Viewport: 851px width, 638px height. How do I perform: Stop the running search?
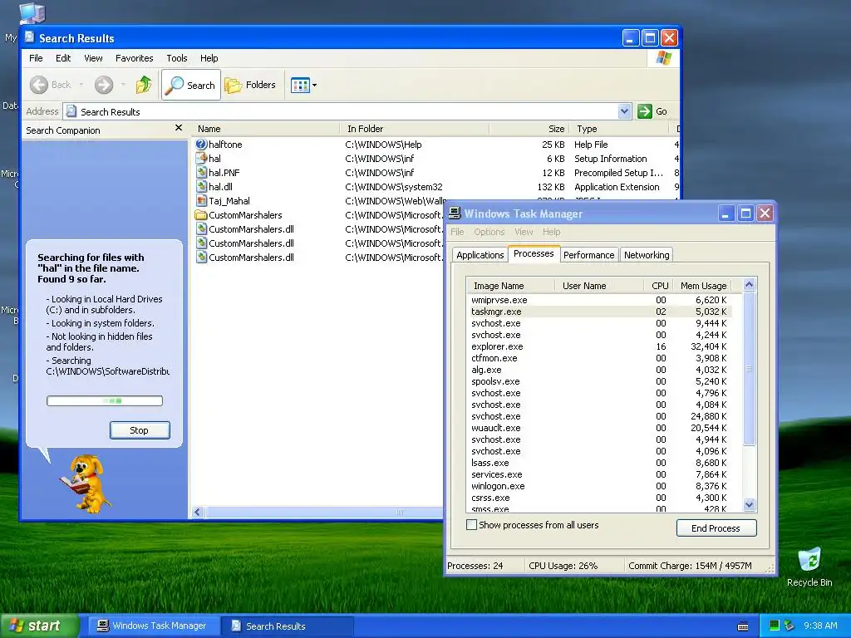point(140,430)
